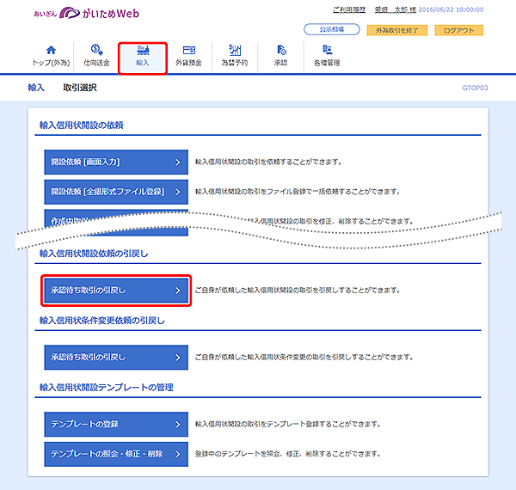This screenshot has width=516, height=490.
Task: Click the breadcrumb 輸入 beside 取引選択
Action: pyautogui.click(x=36, y=88)
